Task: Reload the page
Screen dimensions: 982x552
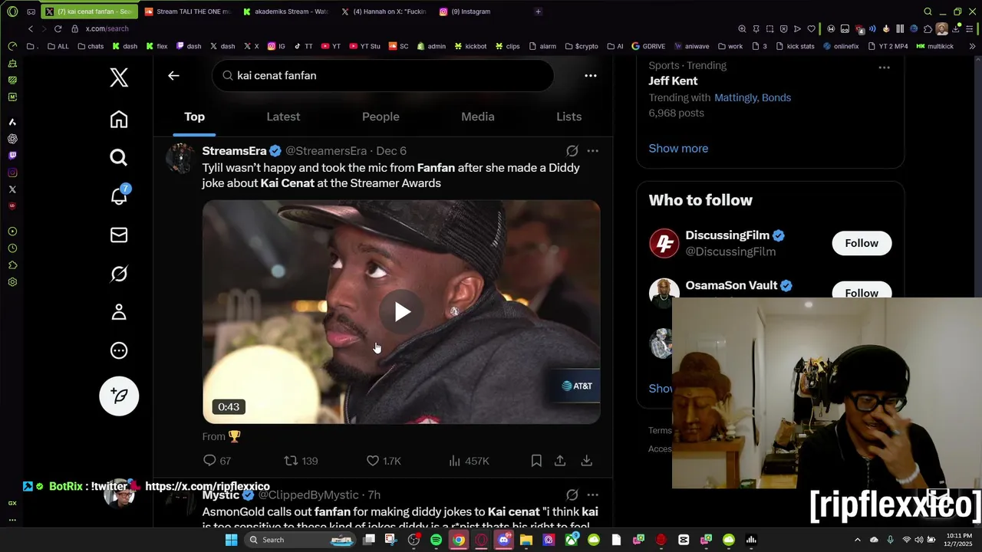Action: [x=58, y=28]
